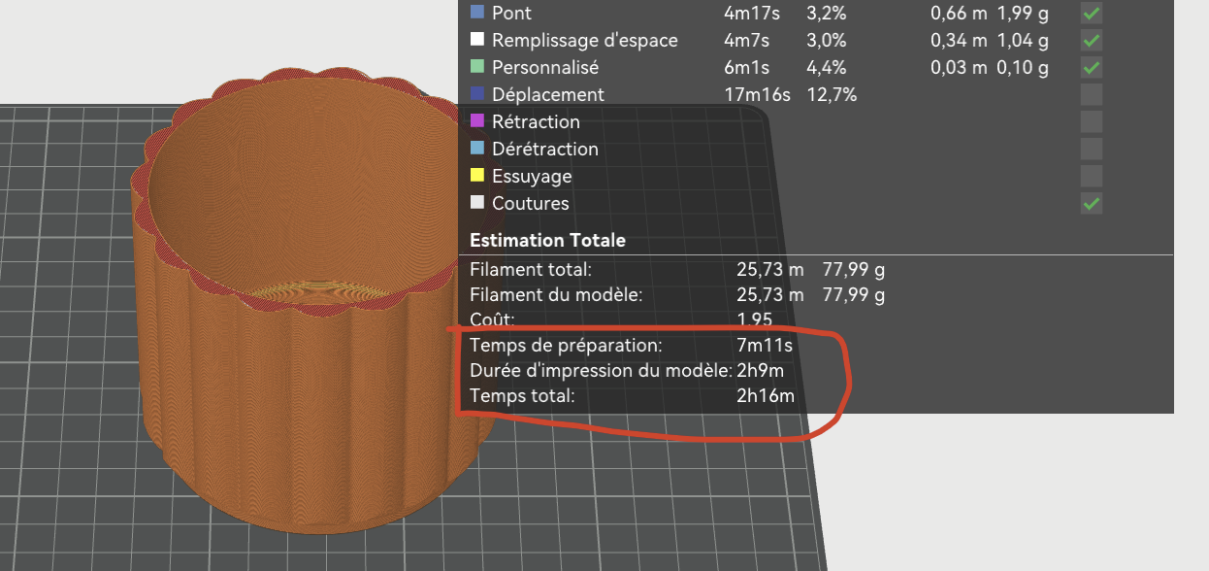Click the Déplacement time 17m16s
The width and height of the screenshot is (1209, 571).
click(x=758, y=95)
